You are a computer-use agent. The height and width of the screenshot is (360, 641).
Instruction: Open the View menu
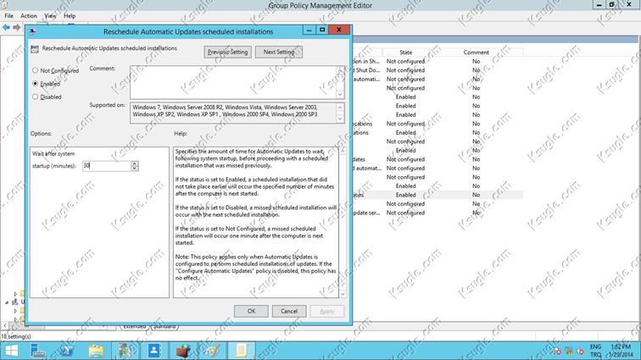(50, 15)
